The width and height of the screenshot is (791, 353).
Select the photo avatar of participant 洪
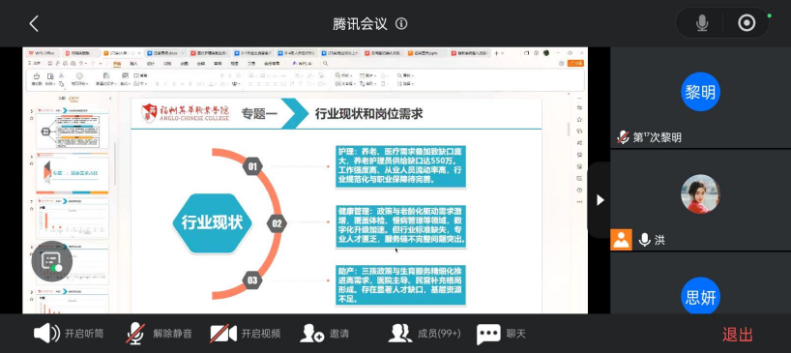point(700,194)
